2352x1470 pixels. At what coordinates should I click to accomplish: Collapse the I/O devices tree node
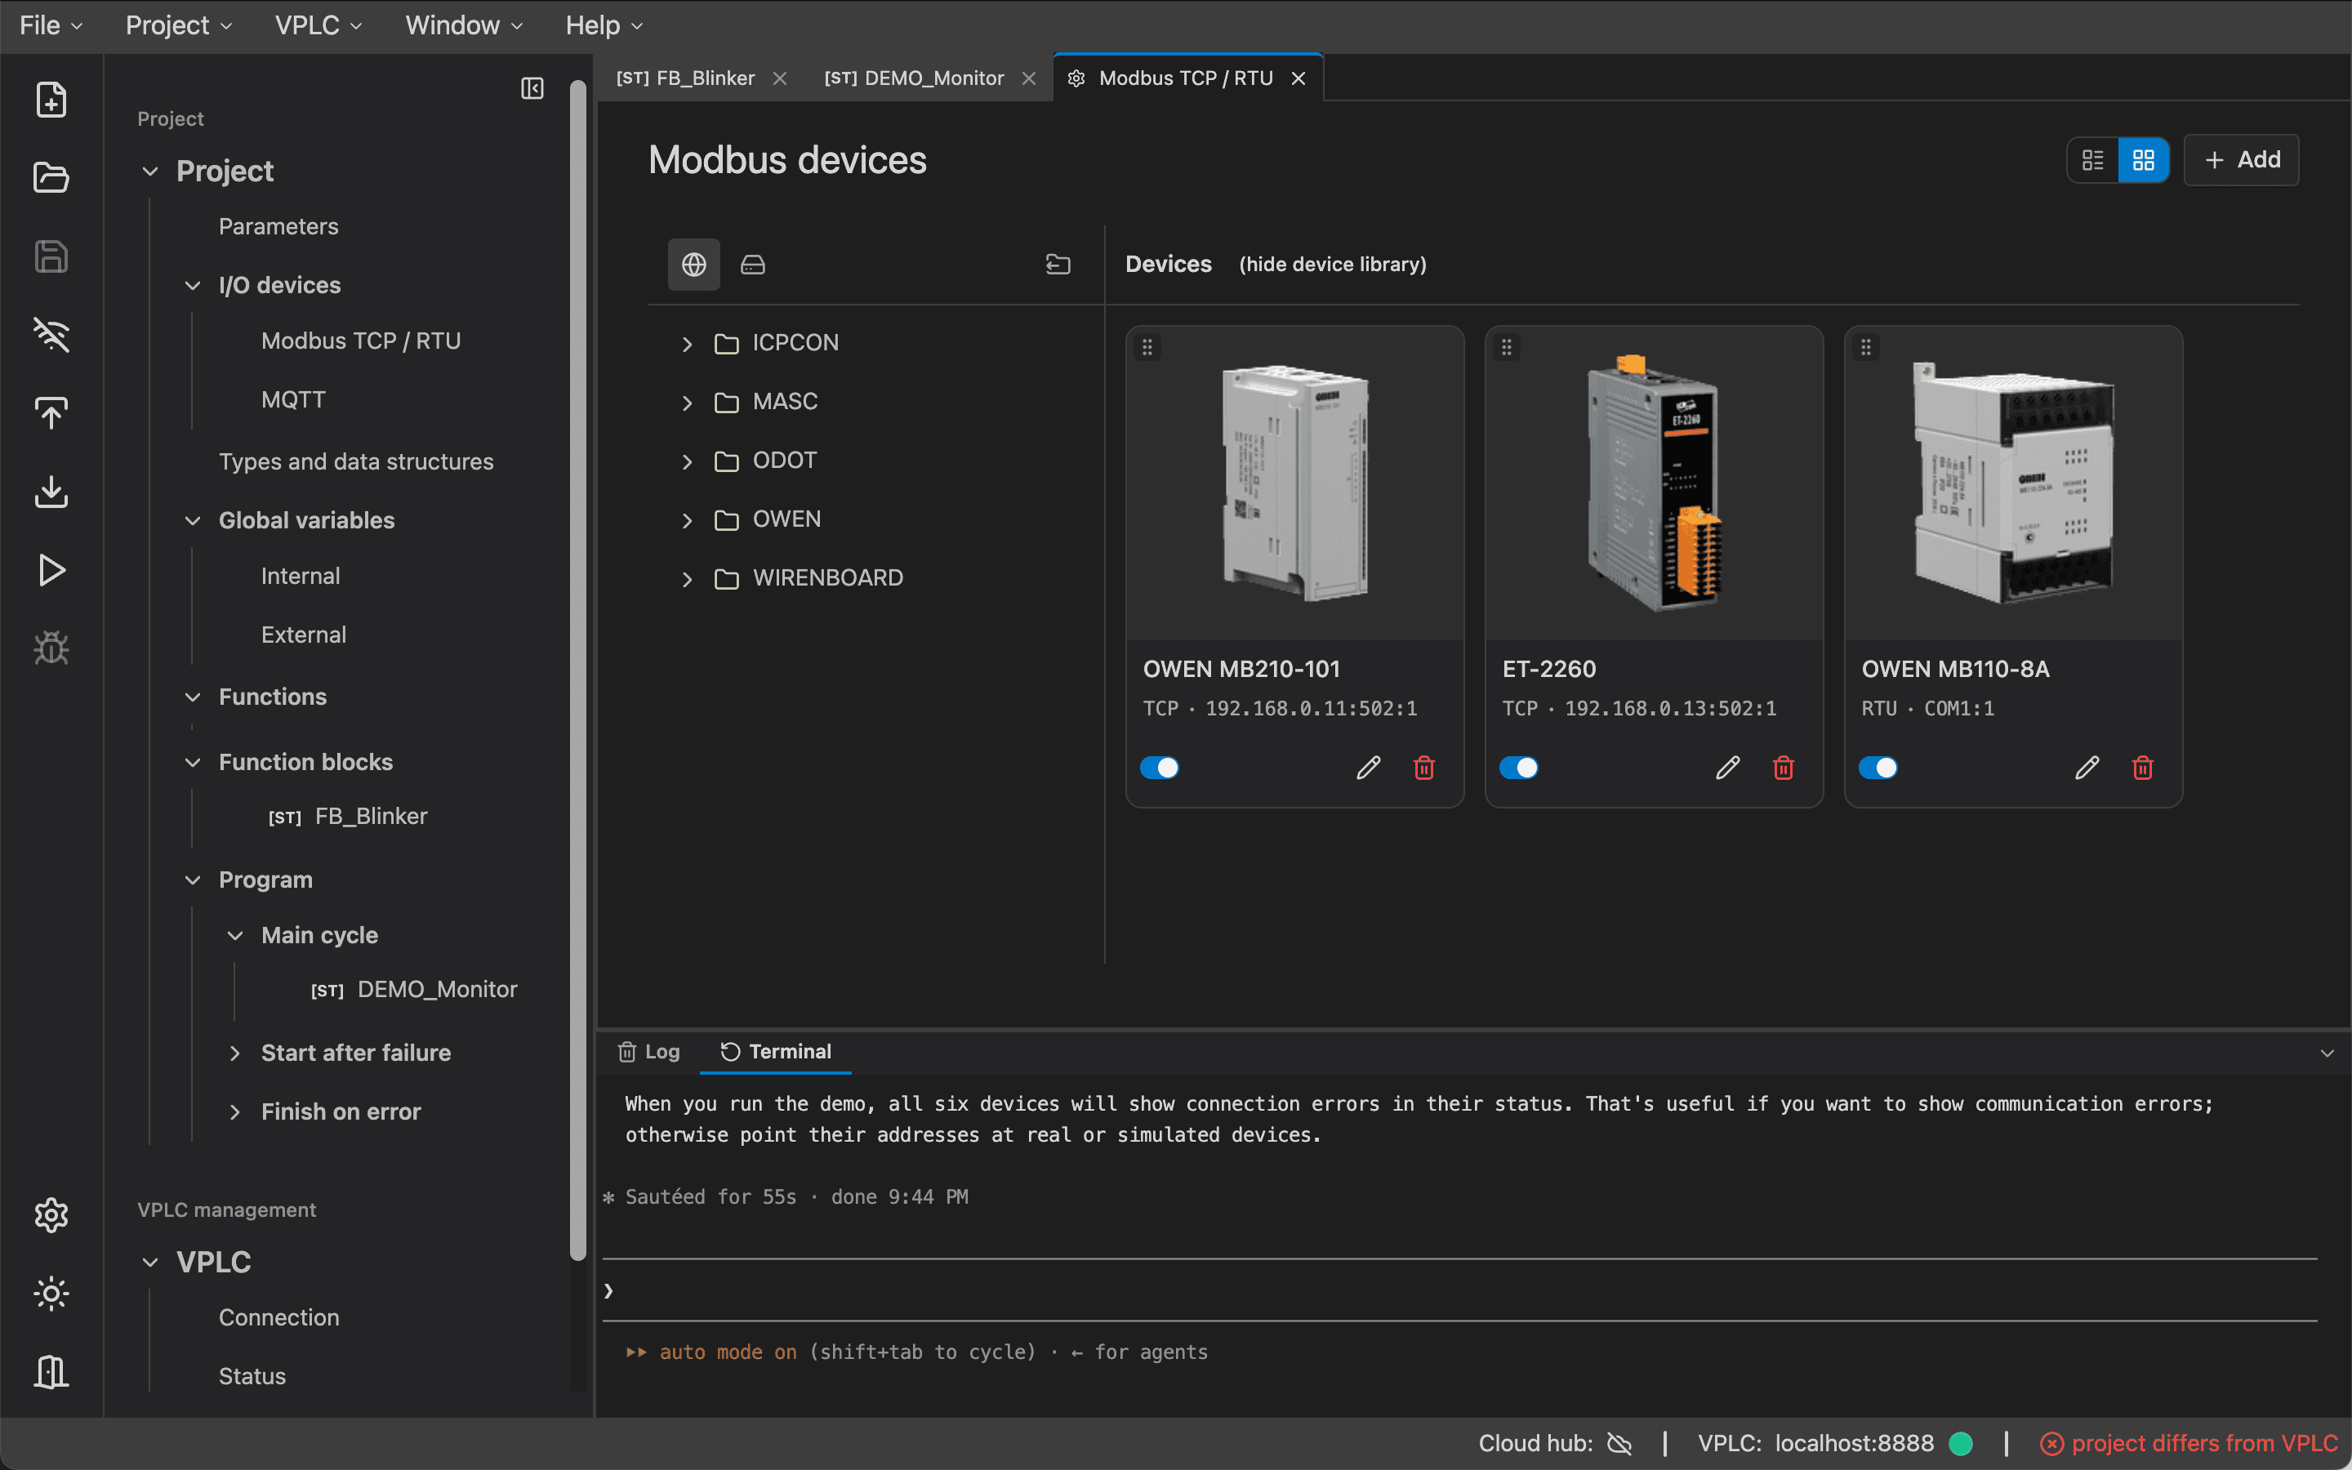[193, 285]
